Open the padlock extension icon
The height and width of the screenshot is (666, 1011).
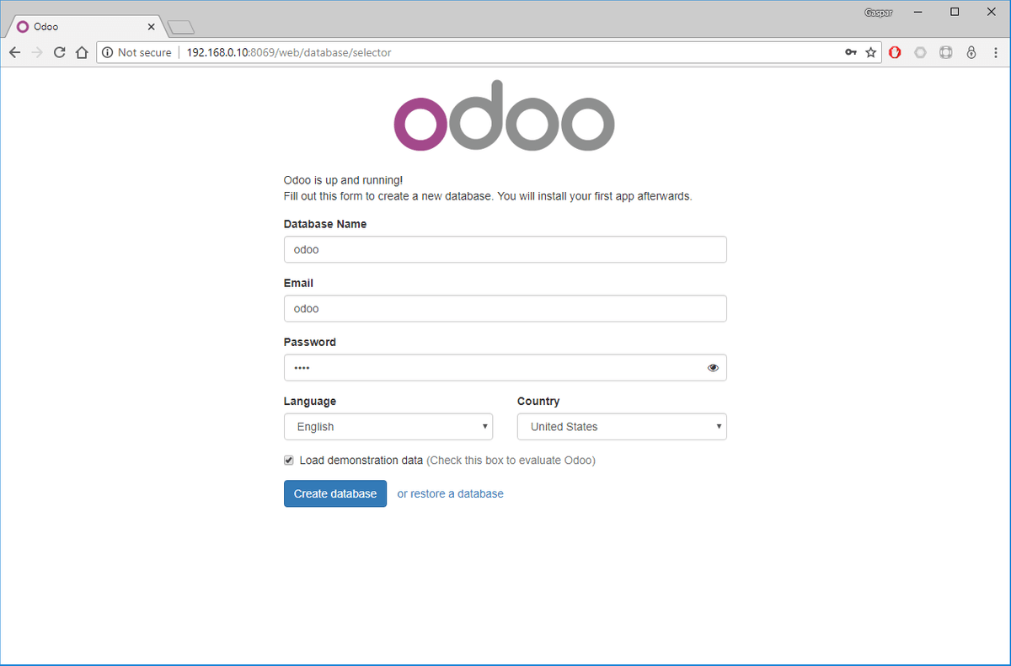tap(971, 52)
